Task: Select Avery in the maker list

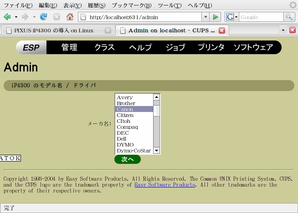Action: click(x=134, y=97)
